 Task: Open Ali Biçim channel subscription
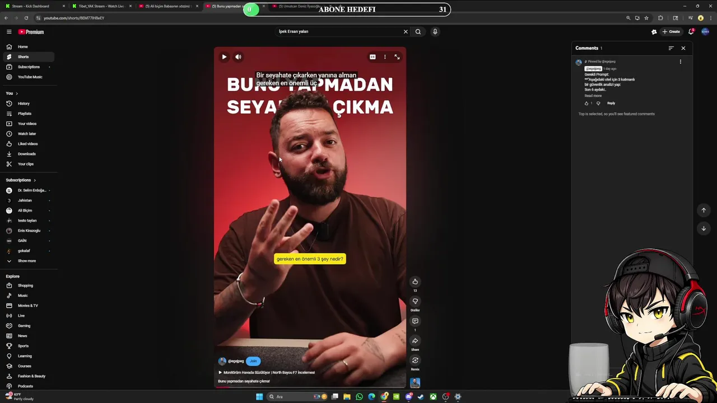pos(28,210)
